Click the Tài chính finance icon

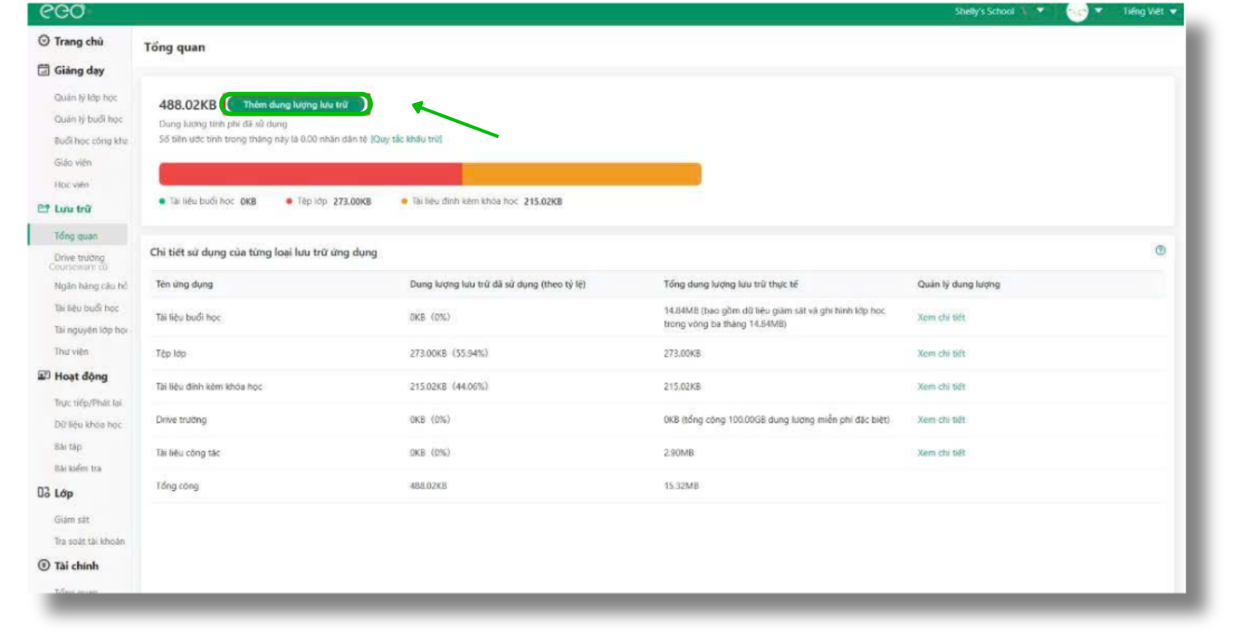[x=44, y=566]
